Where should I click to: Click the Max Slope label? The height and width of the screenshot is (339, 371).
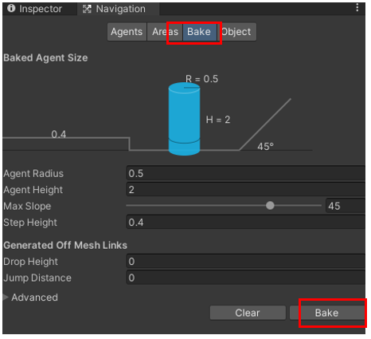(x=27, y=206)
